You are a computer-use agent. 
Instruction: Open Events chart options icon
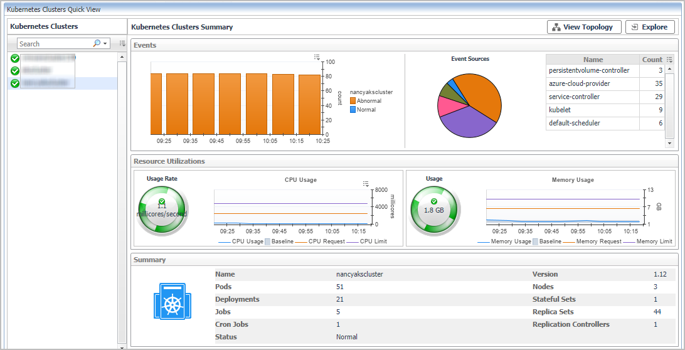(x=317, y=57)
